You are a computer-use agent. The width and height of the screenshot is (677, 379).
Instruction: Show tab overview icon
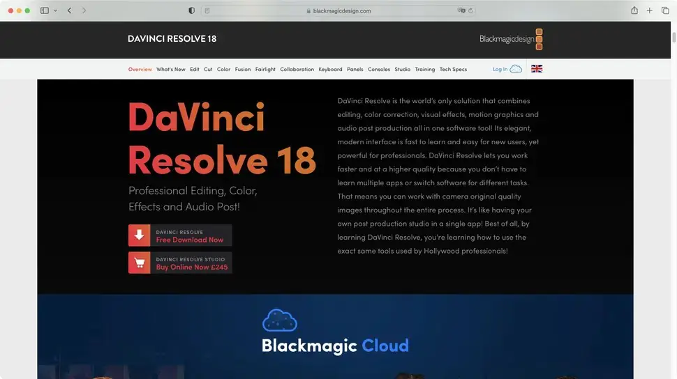665,10
